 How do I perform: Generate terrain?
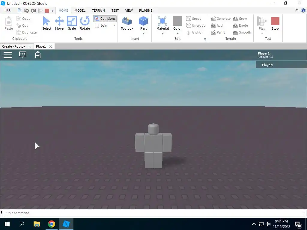tap(221, 19)
